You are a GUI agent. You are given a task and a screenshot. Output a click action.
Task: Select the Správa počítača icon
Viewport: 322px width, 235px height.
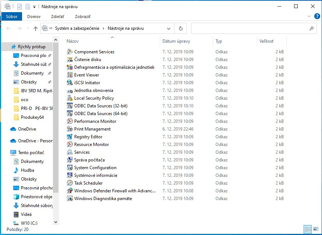click(69, 160)
